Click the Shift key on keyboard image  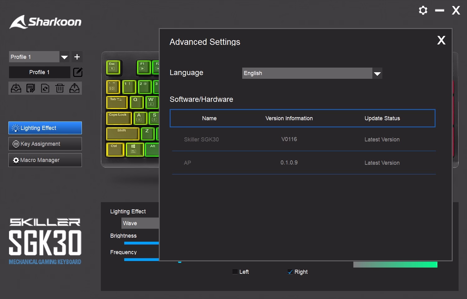(123, 134)
